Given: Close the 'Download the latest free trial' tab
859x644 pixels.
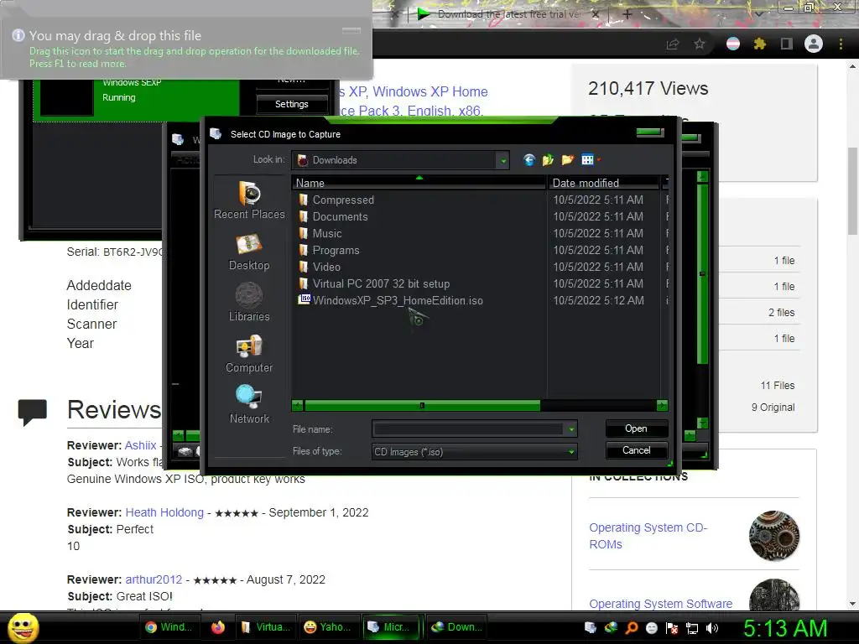Looking at the screenshot, I should 596,14.
